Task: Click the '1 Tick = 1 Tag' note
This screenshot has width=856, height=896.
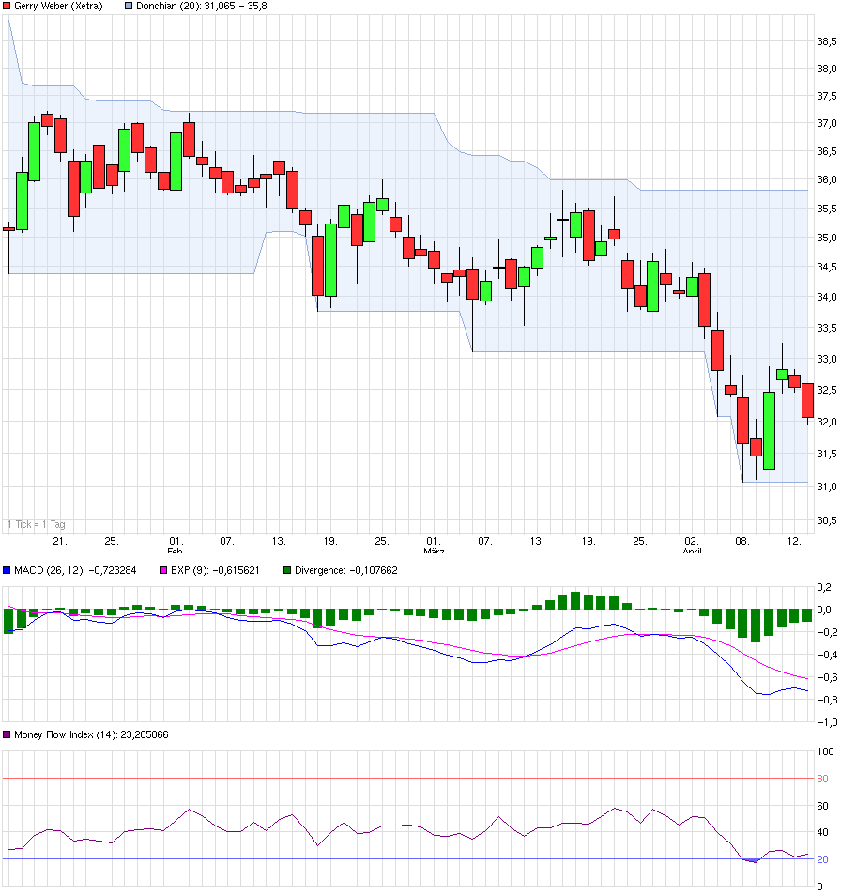Action: 37,524
